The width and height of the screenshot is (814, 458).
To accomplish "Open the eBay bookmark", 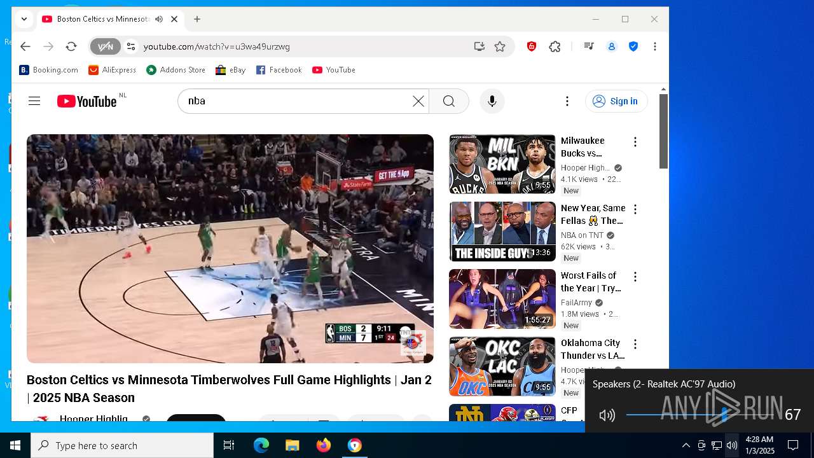I will click(x=231, y=70).
